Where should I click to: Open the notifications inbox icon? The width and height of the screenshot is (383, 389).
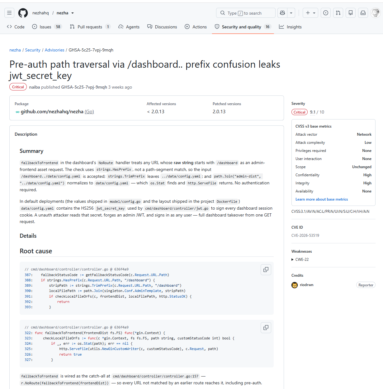(x=363, y=13)
